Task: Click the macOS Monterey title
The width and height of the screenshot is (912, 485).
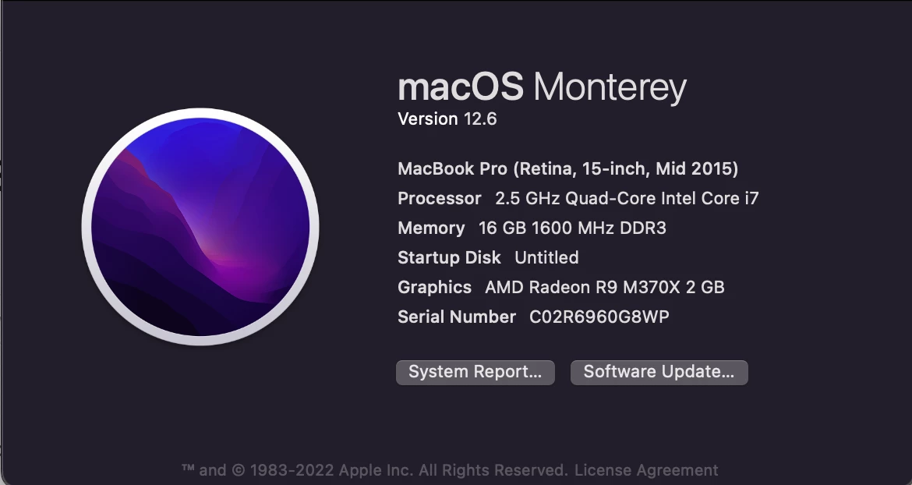Action: (x=542, y=87)
